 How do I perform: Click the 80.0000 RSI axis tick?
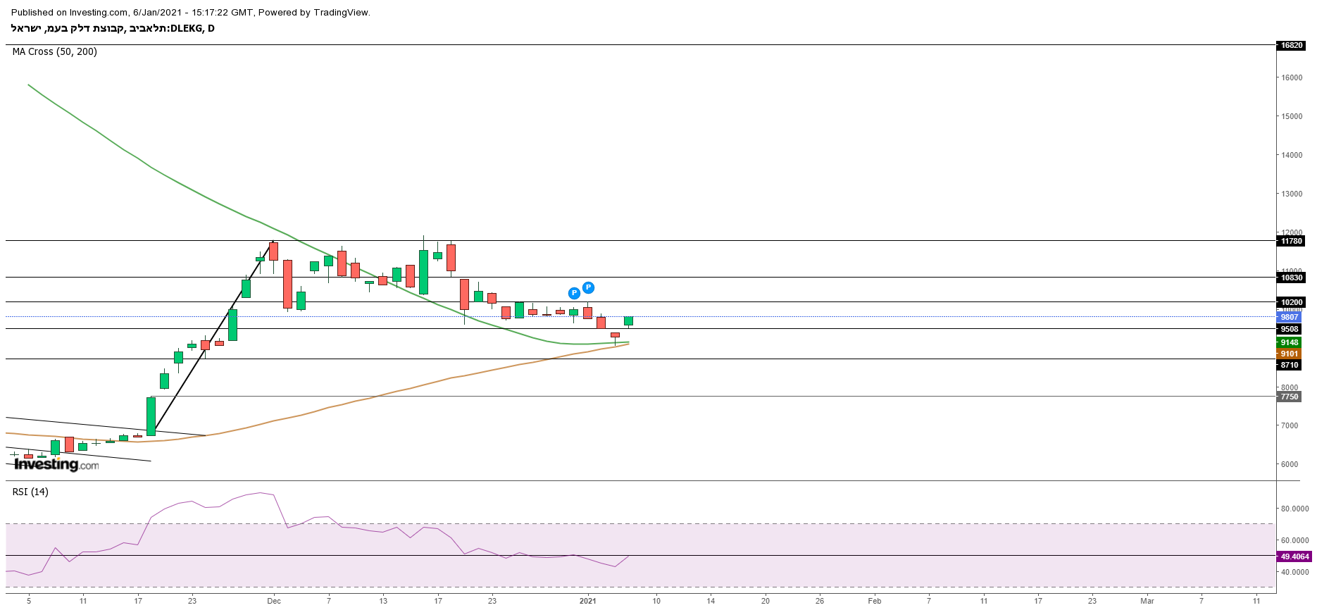click(x=1295, y=509)
